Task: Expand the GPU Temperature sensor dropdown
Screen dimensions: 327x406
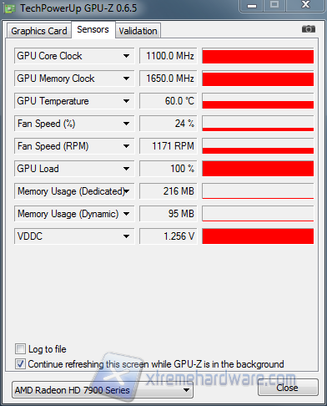Action: click(x=126, y=101)
